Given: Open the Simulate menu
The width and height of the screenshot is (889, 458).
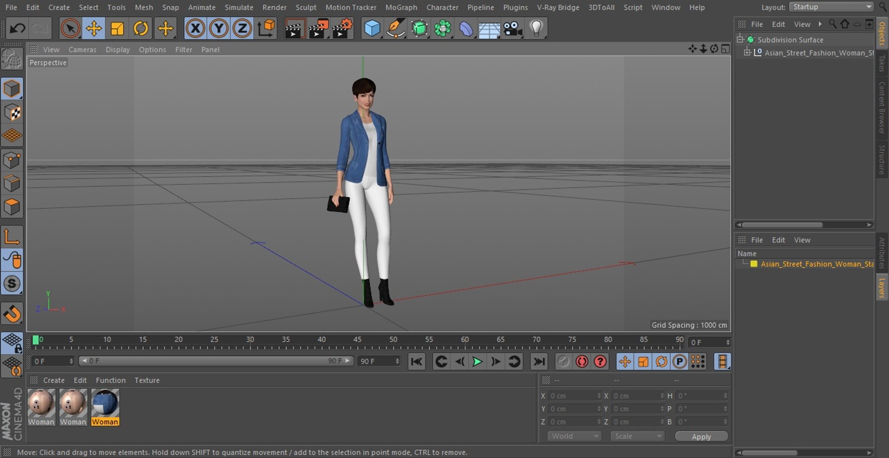Looking at the screenshot, I should point(239,7).
